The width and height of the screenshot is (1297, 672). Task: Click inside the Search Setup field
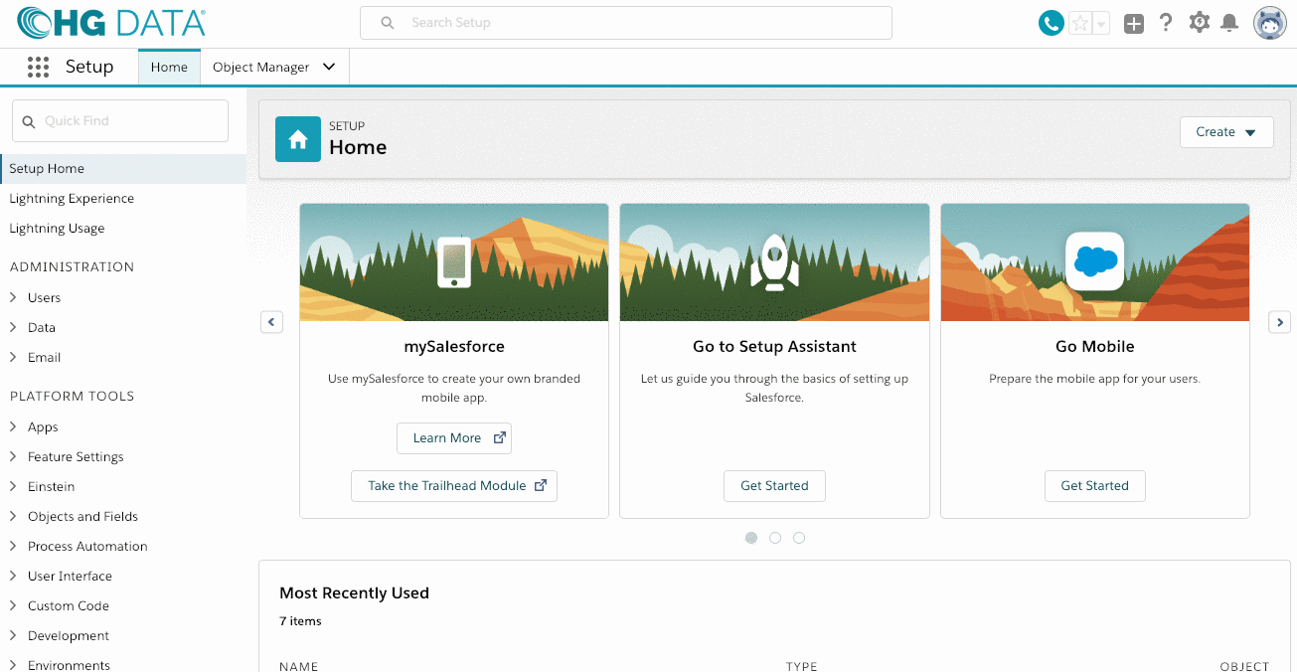pyautogui.click(x=626, y=23)
